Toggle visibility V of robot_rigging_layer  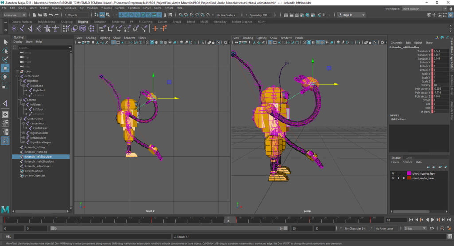point(393,173)
